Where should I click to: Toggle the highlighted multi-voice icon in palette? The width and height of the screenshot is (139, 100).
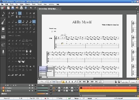20,13
